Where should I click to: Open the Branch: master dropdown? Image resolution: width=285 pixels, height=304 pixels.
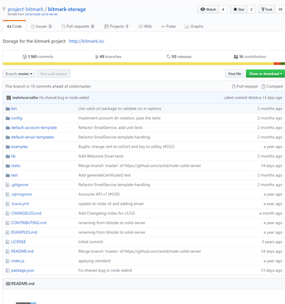(x=19, y=73)
